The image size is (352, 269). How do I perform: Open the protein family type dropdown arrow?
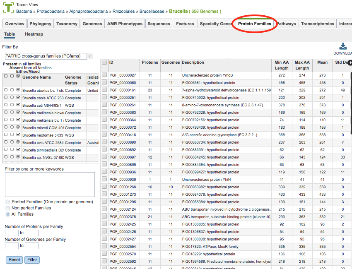tap(90, 56)
